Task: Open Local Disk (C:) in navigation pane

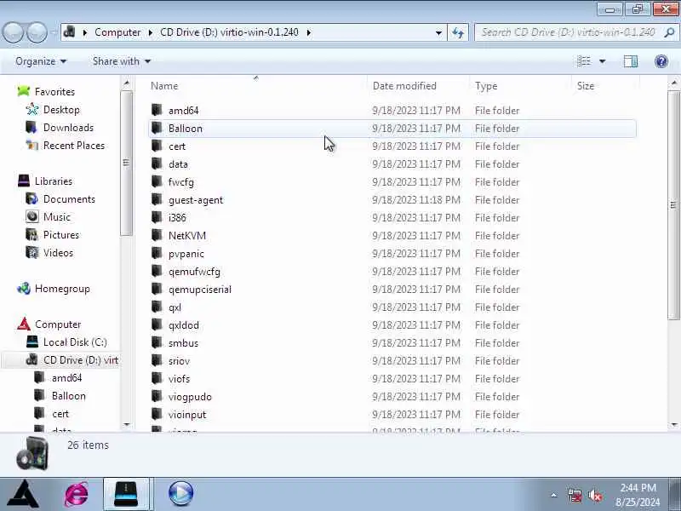Action: tap(75, 342)
